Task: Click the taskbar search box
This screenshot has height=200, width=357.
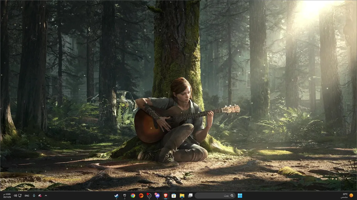Action: (x=215, y=196)
